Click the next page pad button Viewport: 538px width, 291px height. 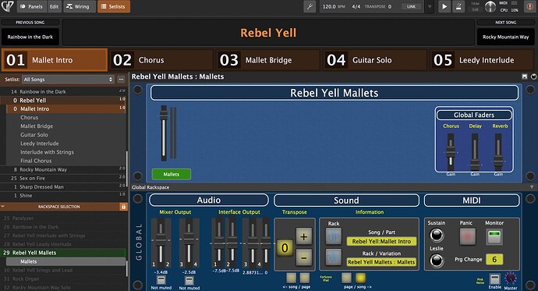[346, 277]
